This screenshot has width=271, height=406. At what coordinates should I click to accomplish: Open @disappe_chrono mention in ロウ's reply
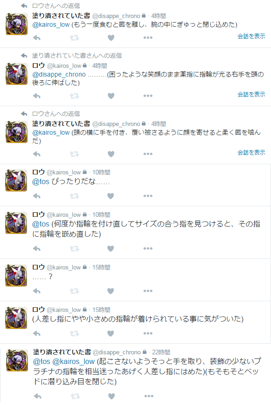pos(59,74)
